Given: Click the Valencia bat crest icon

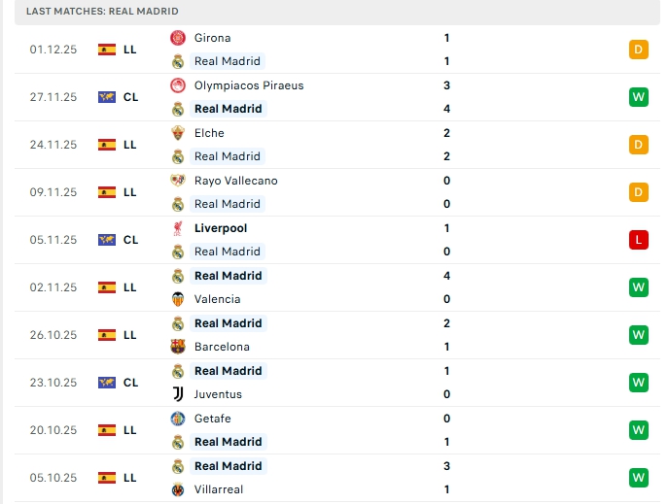Looking at the screenshot, I should [178, 299].
